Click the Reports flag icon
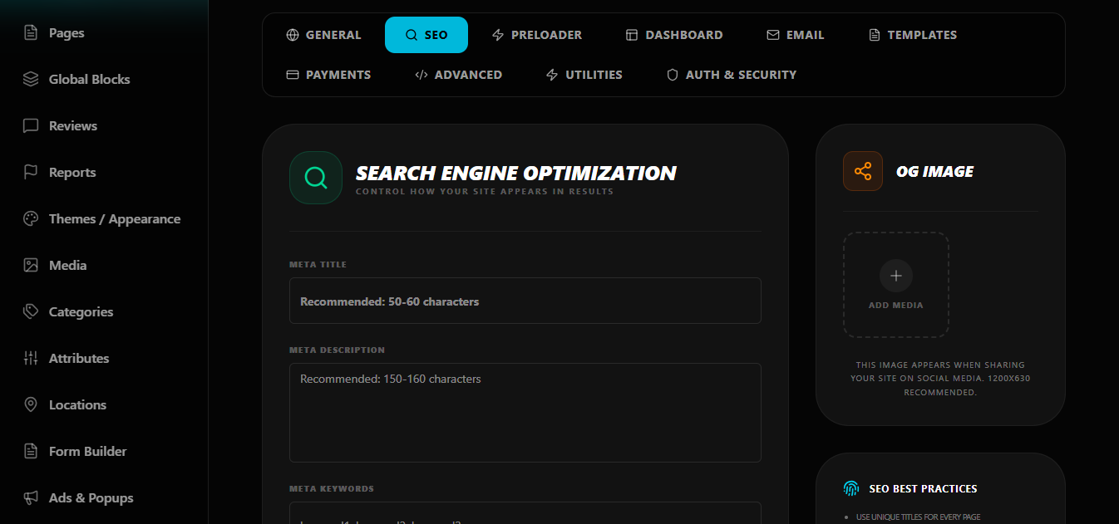This screenshot has height=524, width=1119. click(x=31, y=173)
